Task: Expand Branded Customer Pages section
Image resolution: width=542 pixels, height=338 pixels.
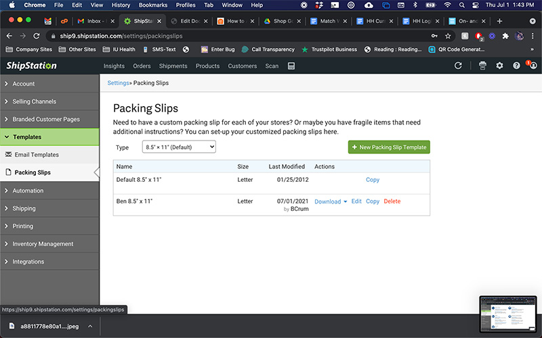Action: pyautogui.click(x=49, y=119)
